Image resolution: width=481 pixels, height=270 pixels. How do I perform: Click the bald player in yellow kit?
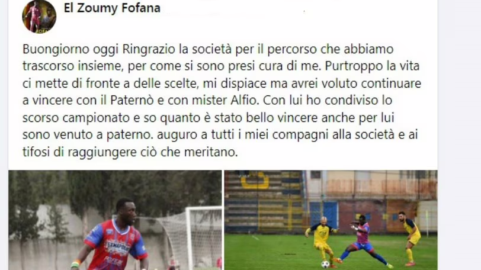pos(322,240)
